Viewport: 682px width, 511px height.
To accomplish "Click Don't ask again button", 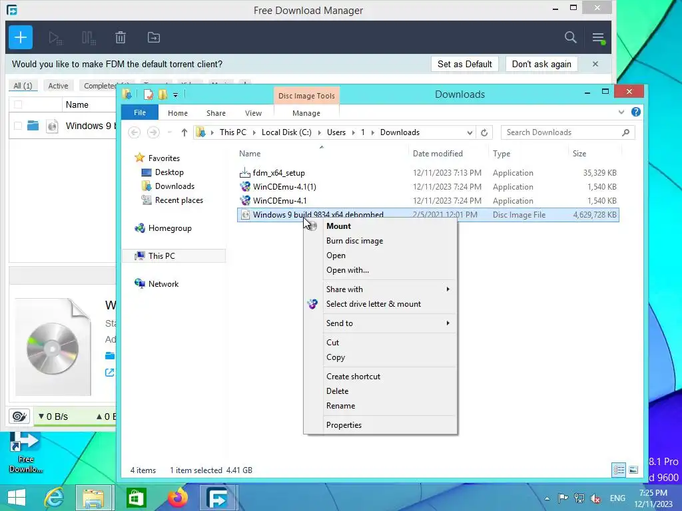I will [x=541, y=64].
